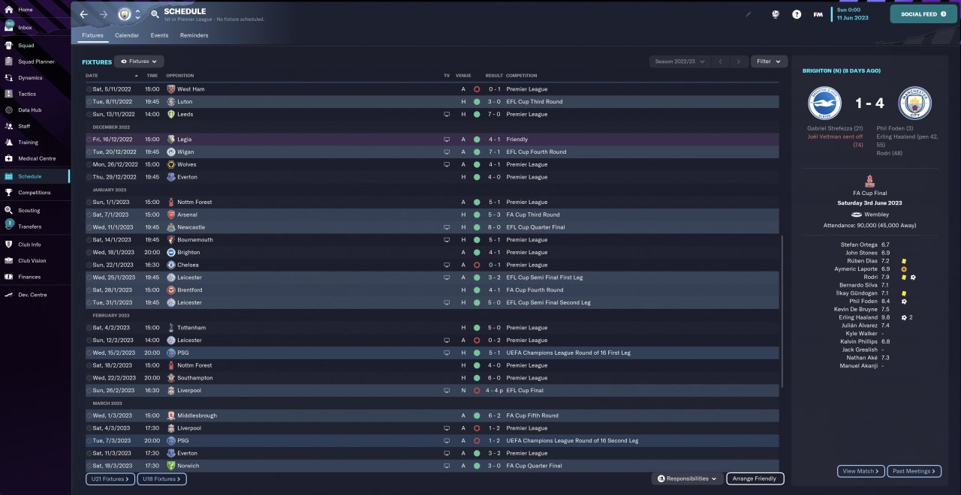The image size is (961, 495).
Task: Expand the Responsibilities dropdown
Action: pyautogui.click(x=687, y=478)
